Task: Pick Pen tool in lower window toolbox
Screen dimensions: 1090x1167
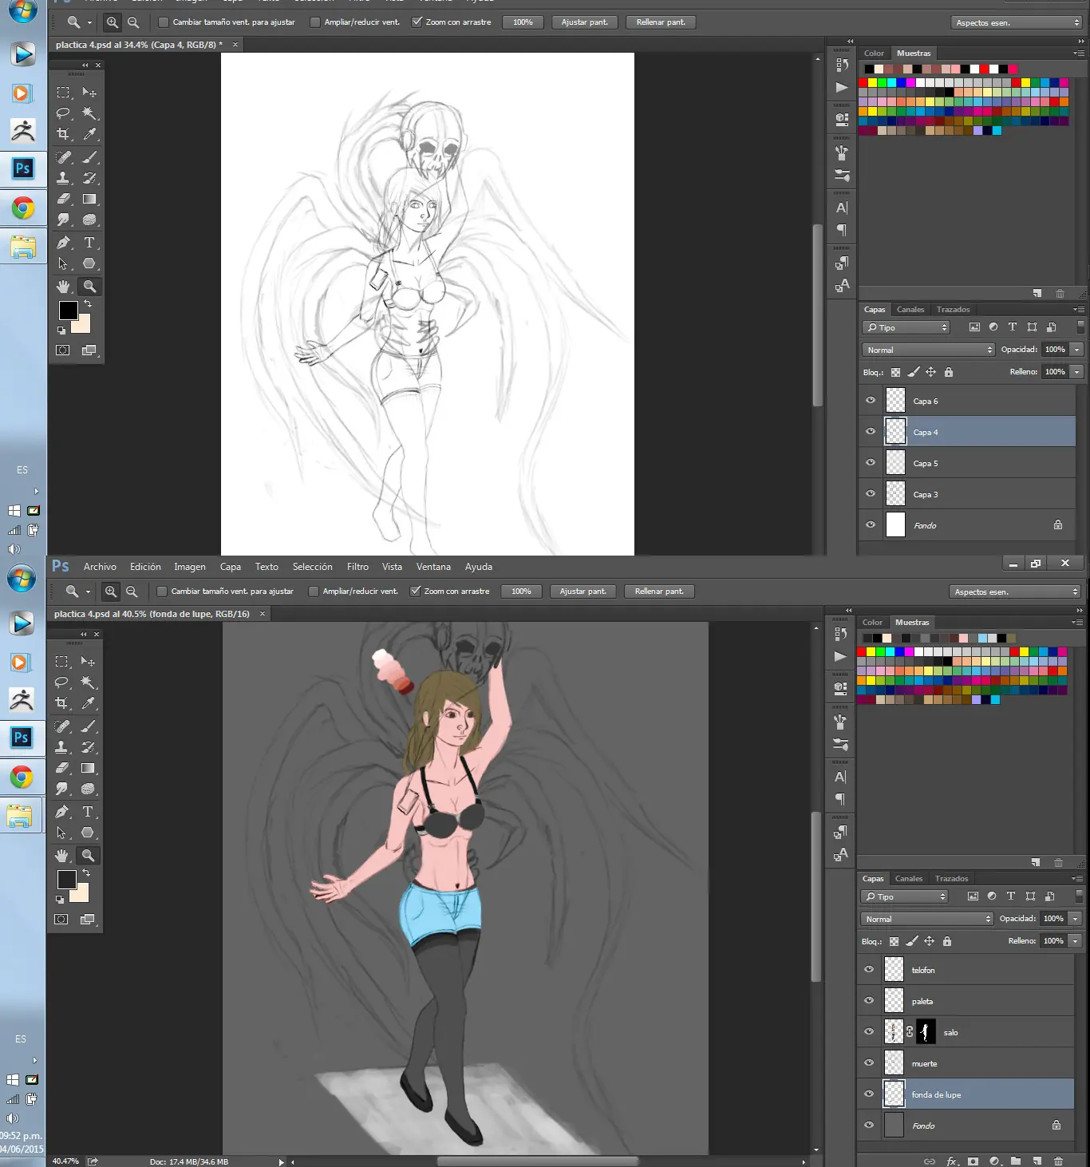Action: click(62, 812)
